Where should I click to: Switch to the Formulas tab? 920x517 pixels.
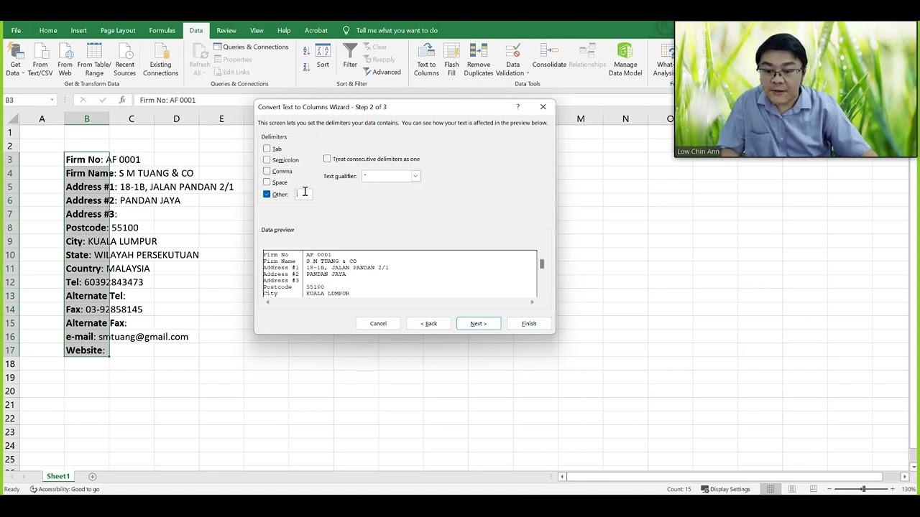click(x=162, y=30)
